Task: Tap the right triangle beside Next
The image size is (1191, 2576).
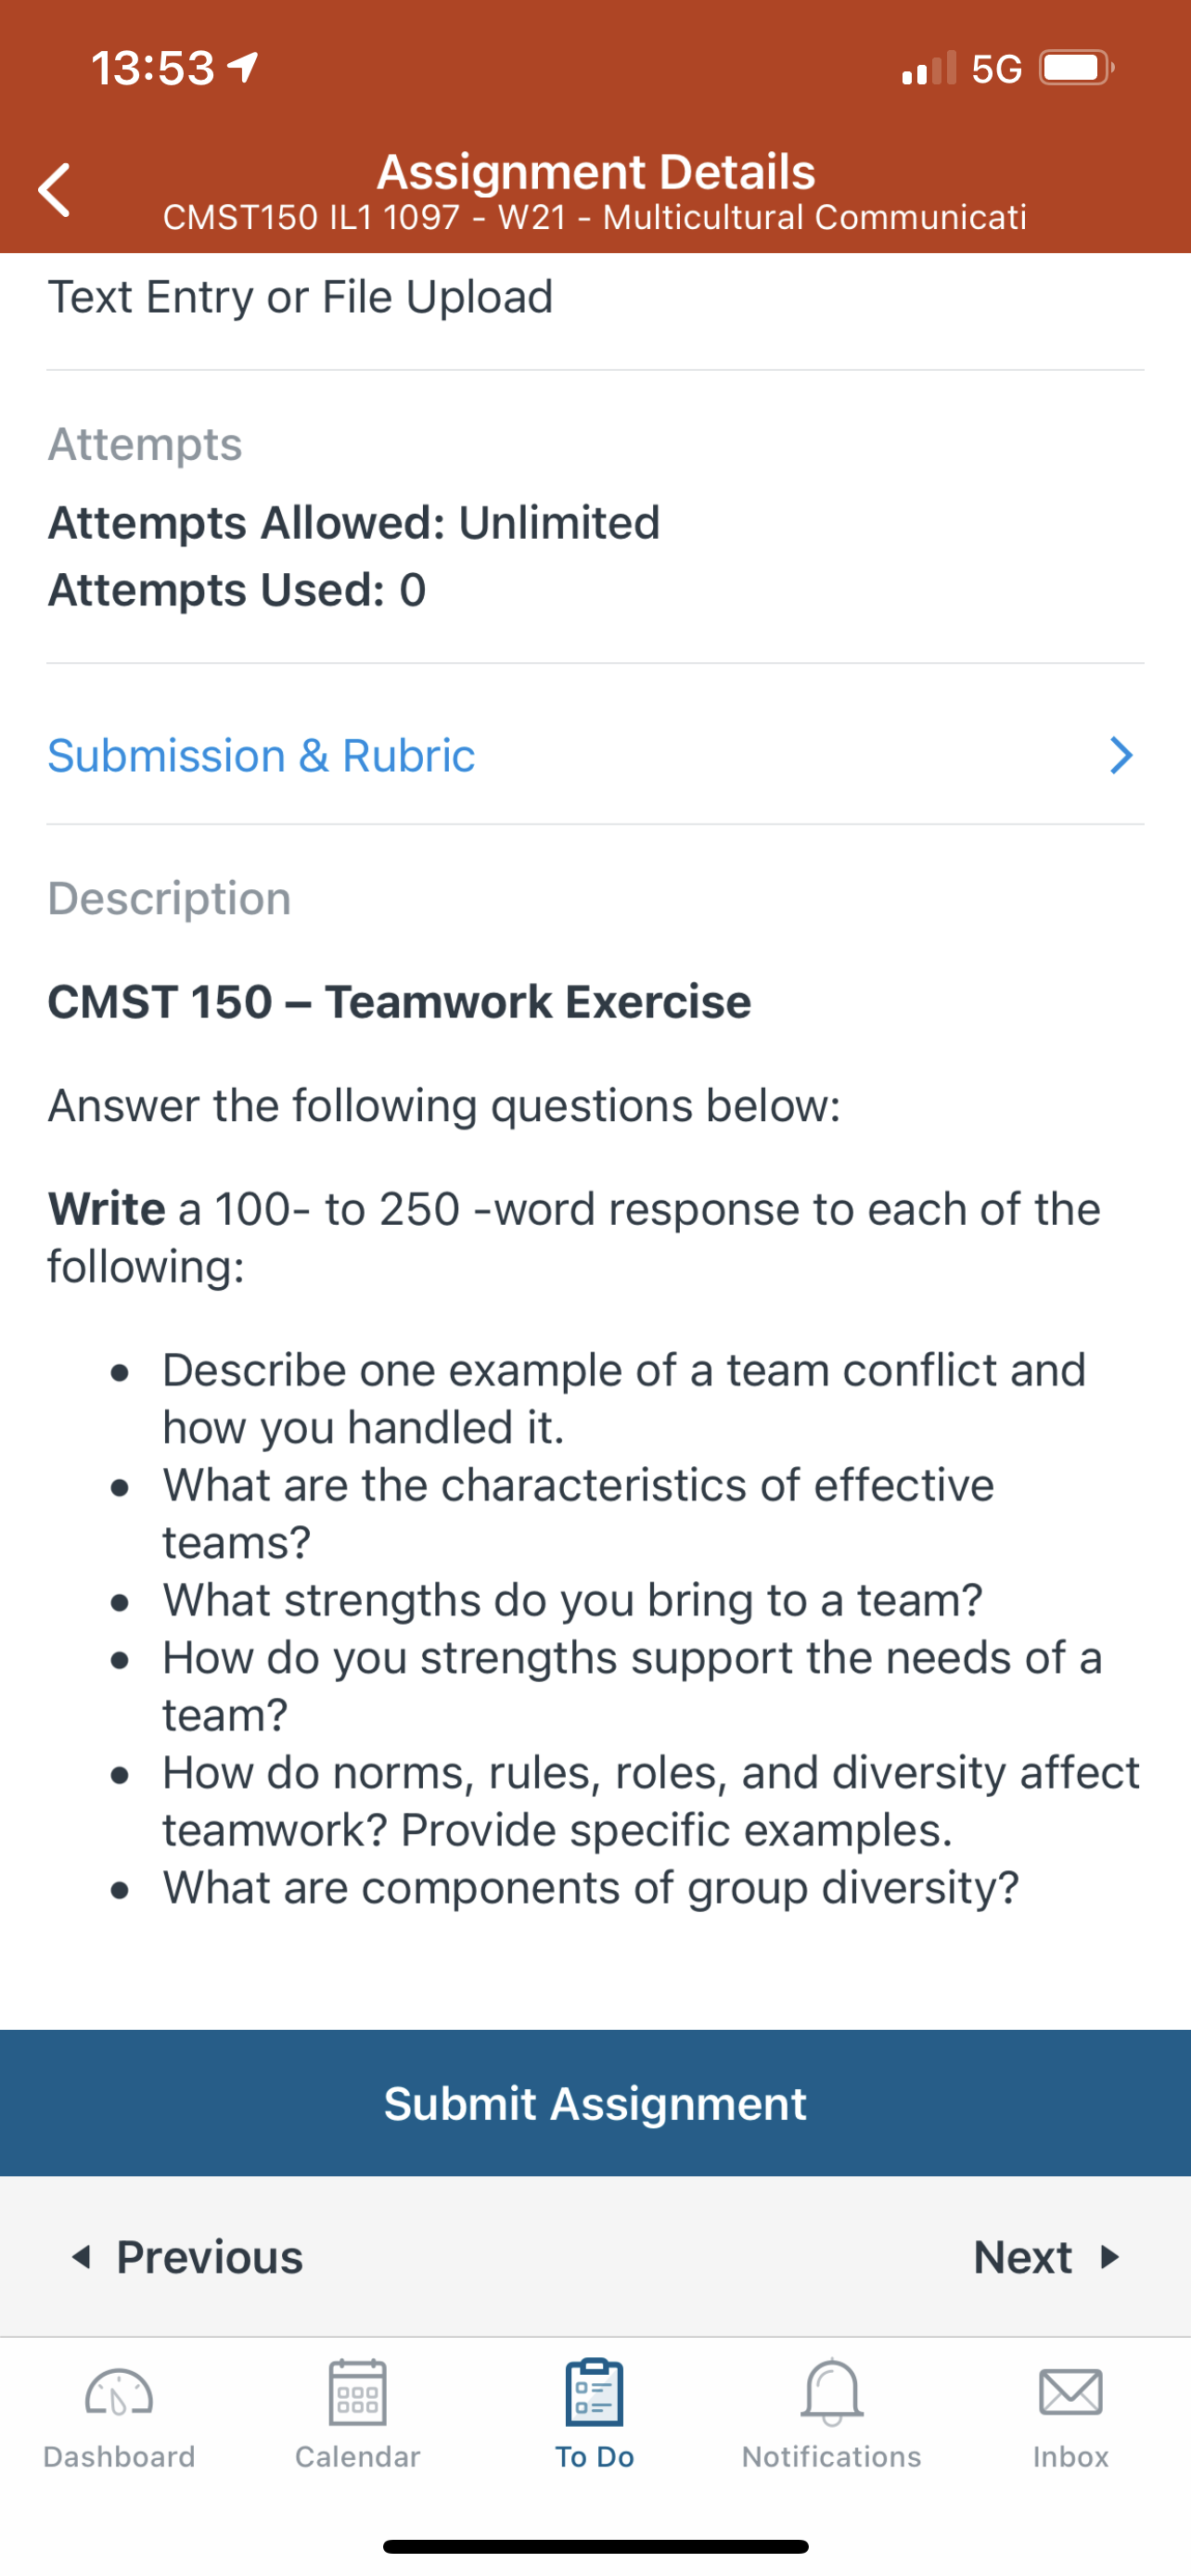Action: (x=1109, y=2257)
